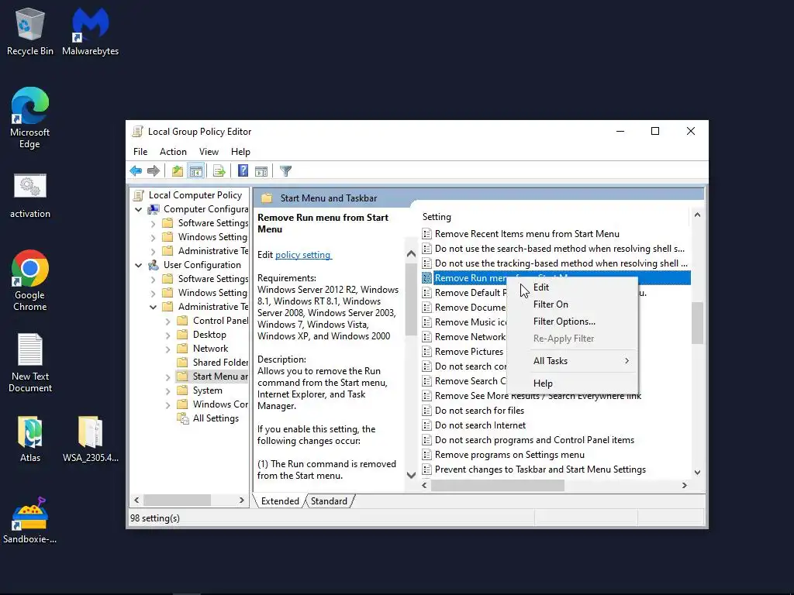Select the New Text Document icon
794x595 pixels.
click(x=30, y=363)
